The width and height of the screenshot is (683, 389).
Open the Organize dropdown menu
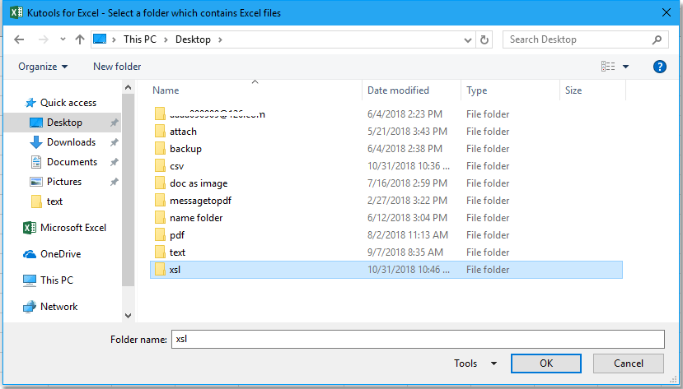click(43, 67)
